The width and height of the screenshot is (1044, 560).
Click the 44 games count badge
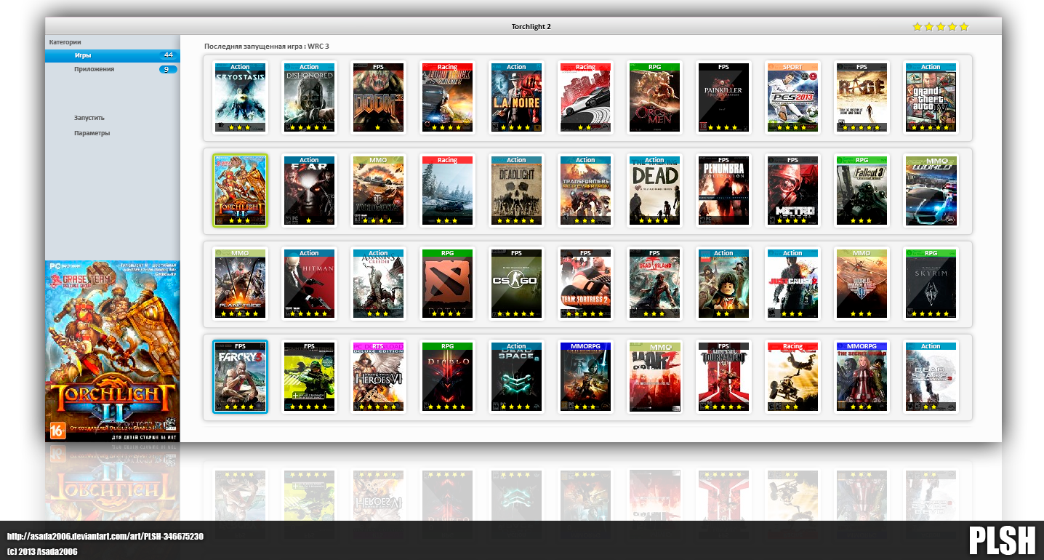click(169, 55)
